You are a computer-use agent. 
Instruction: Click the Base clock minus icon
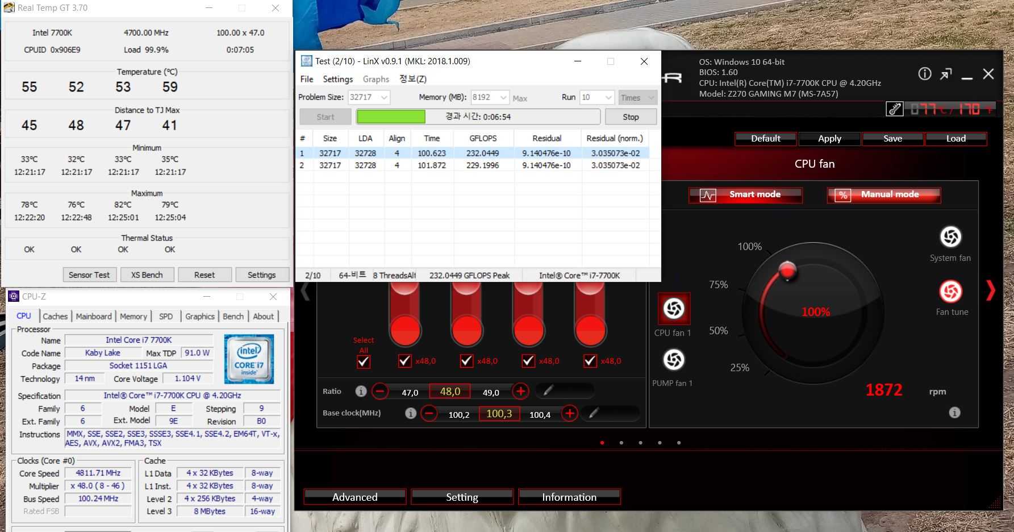pos(429,413)
